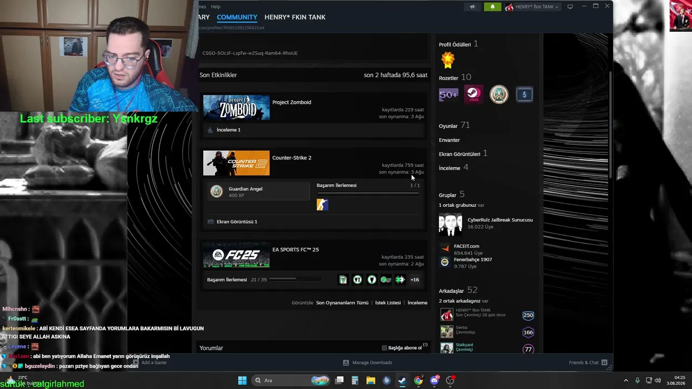Click the third FC 25 trophy achievement icon
This screenshot has width=692, height=389.
pos(371,279)
